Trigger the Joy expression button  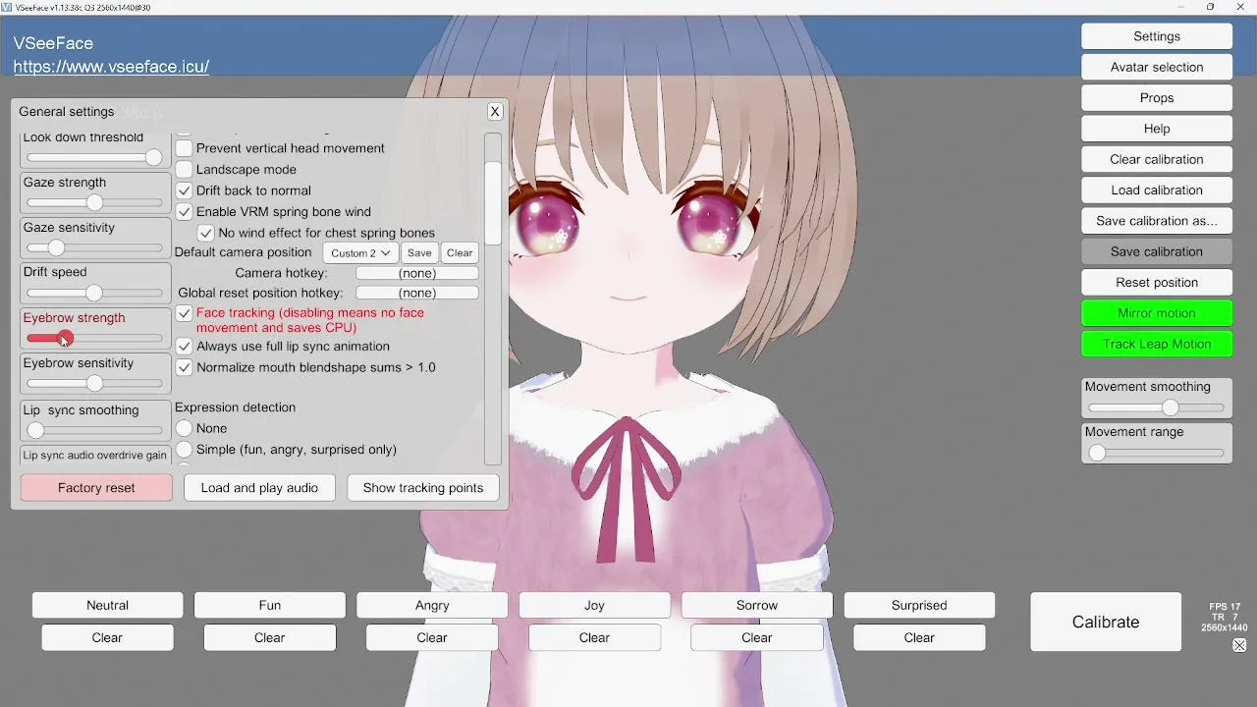click(x=594, y=606)
